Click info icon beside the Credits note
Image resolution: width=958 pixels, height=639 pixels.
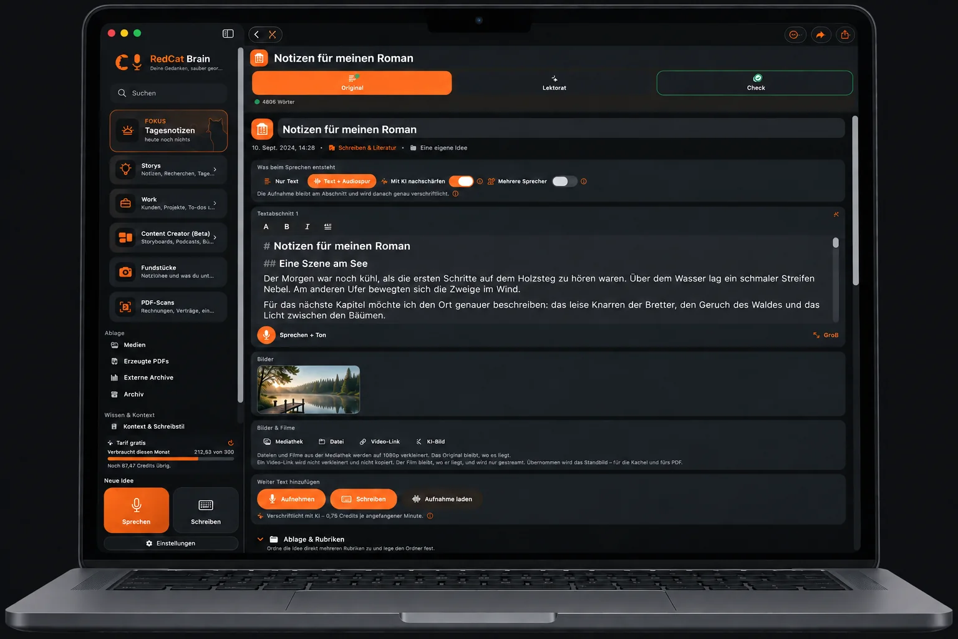(x=430, y=516)
